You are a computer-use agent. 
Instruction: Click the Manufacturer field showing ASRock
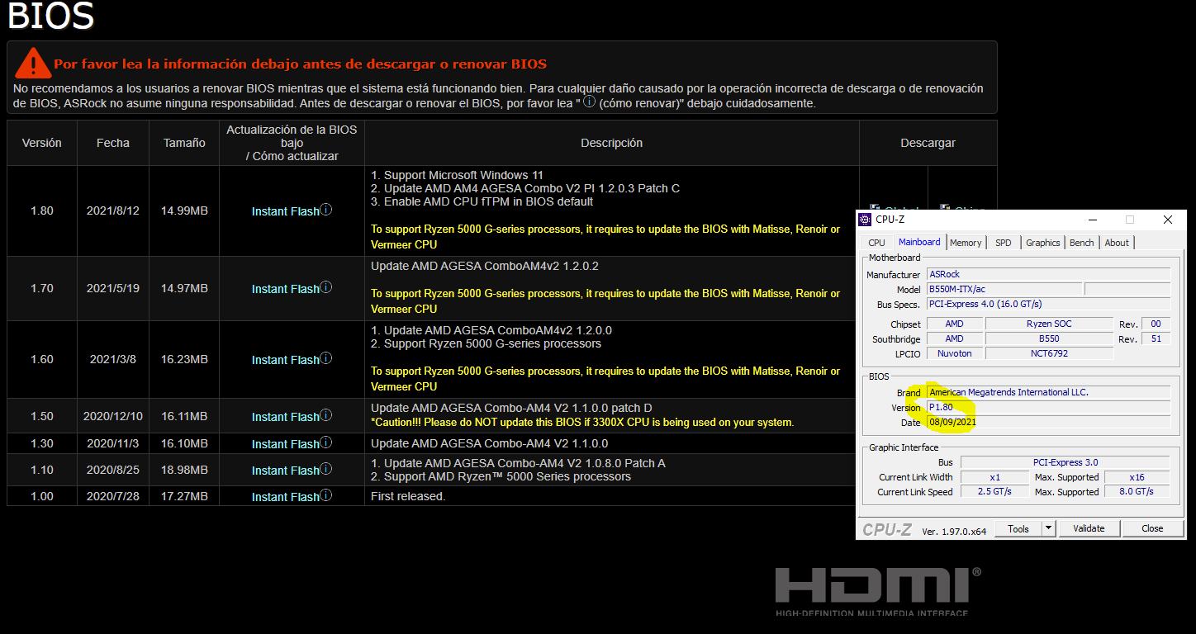point(1048,274)
